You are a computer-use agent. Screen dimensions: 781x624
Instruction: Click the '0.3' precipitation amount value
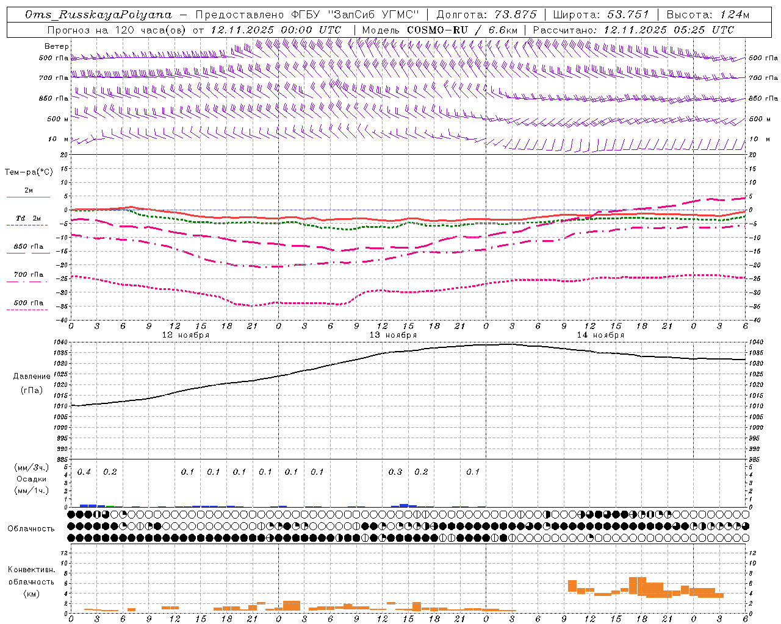395,472
